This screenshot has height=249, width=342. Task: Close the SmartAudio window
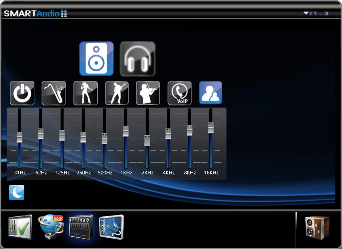click(327, 13)
